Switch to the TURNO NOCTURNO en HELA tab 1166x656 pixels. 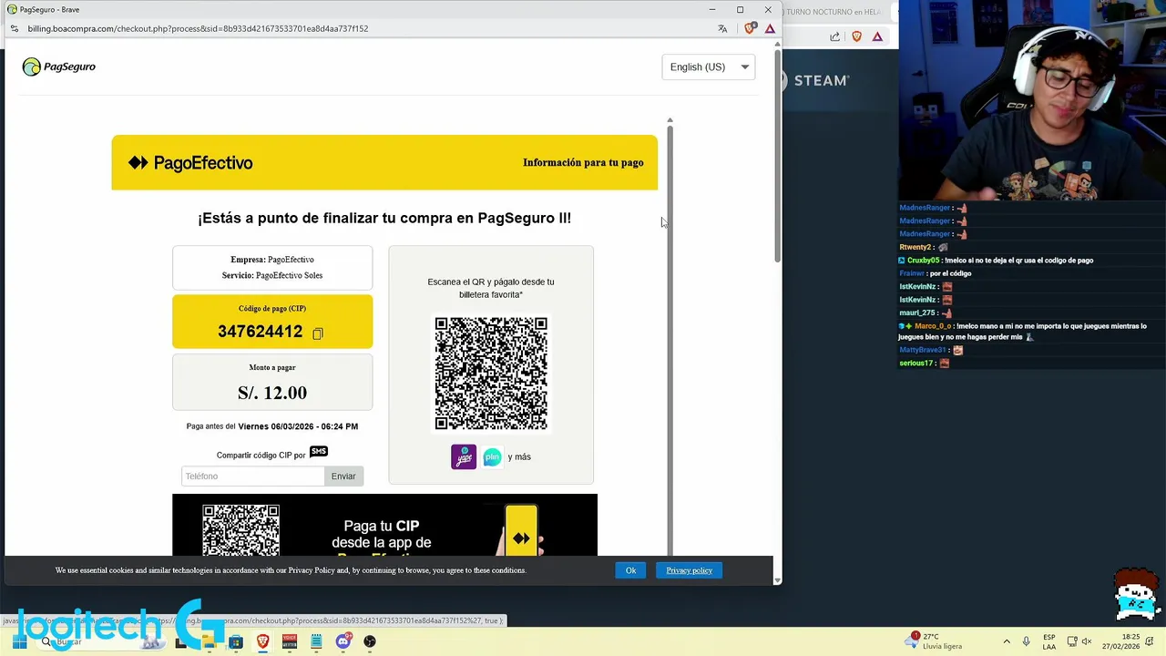tap(833, 12)
